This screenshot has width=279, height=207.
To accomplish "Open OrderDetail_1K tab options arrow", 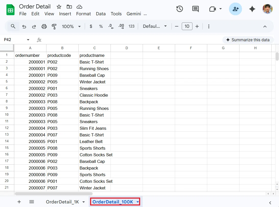I will (84, 202).
